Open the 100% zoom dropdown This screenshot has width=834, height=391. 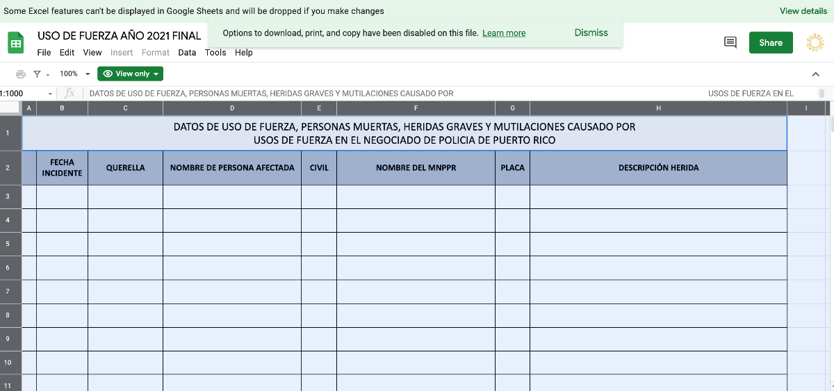click(x=75, y=74)
